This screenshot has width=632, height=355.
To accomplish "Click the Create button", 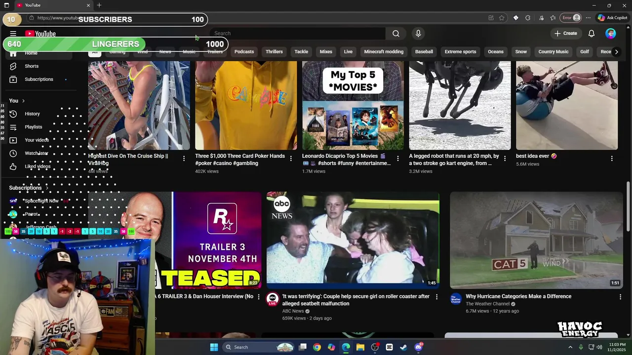I will pyautogui.click(x=566, y=34).
